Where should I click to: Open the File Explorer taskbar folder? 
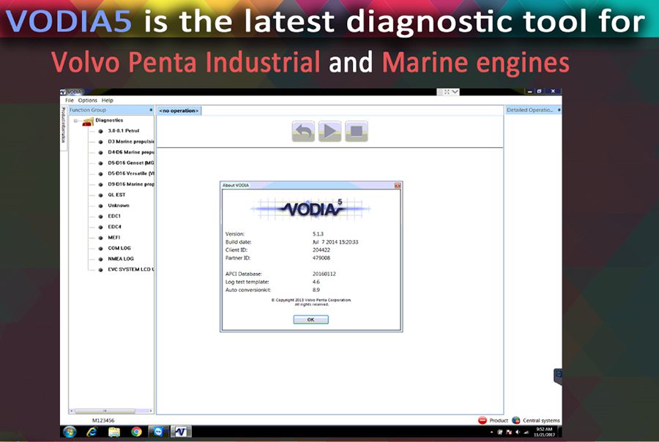(114, 432)
